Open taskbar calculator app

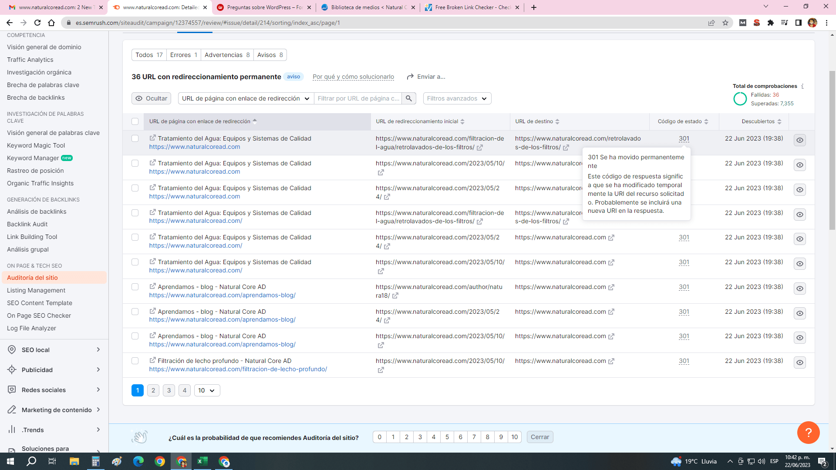tap(96, 461)
